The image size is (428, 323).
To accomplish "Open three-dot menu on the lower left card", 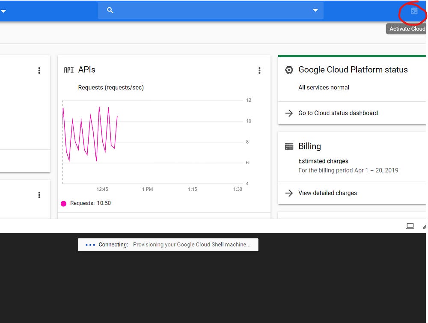I will (x=39, y=195).
